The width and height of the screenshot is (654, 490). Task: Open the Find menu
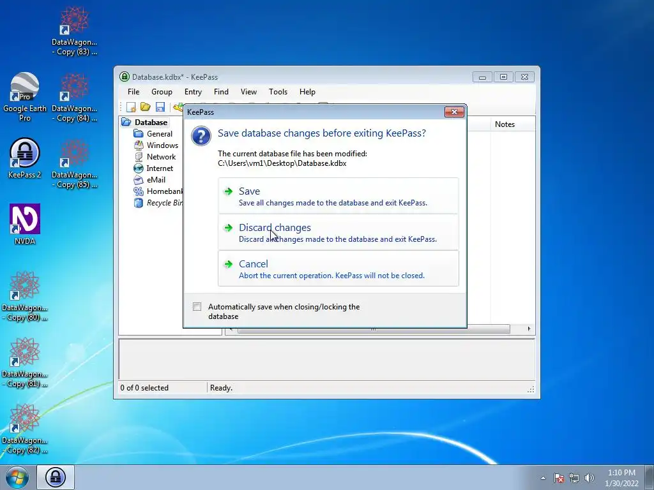(x=221, y=92)
